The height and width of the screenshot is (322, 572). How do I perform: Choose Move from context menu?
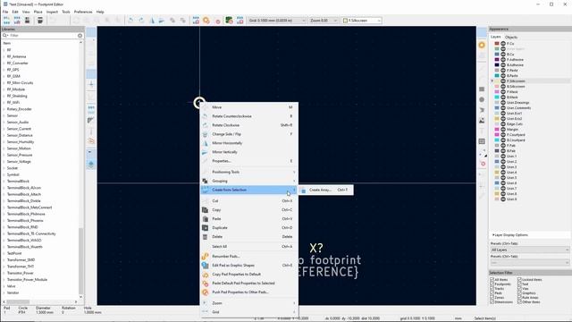click(249, 107)
